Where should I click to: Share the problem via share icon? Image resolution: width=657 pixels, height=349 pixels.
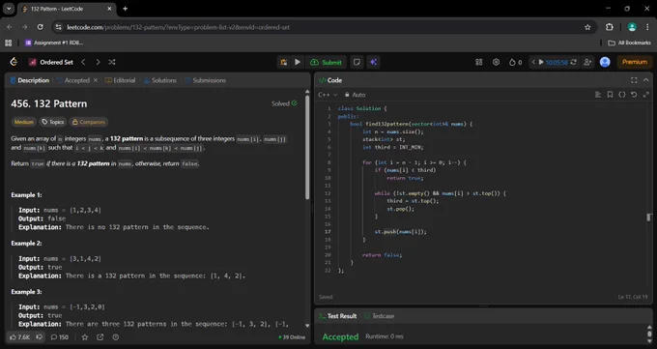tap(100, 336)
